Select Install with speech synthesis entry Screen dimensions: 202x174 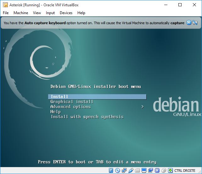point(87,117)
